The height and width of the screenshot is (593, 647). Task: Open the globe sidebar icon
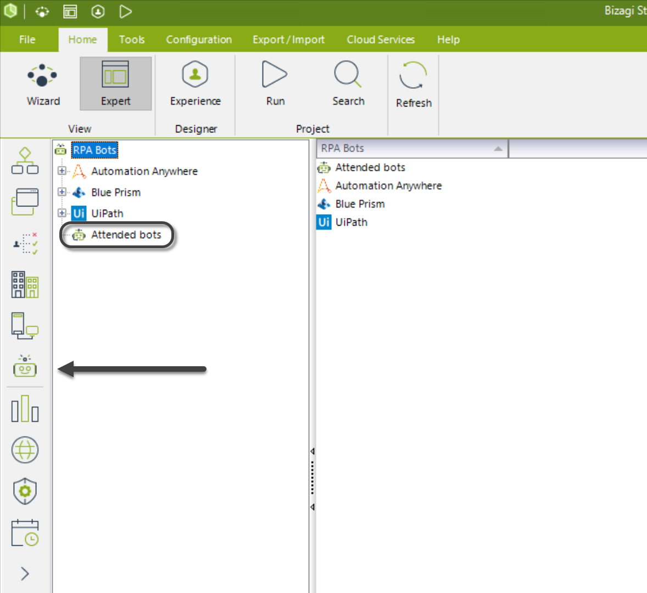click(x=25, y=450)
